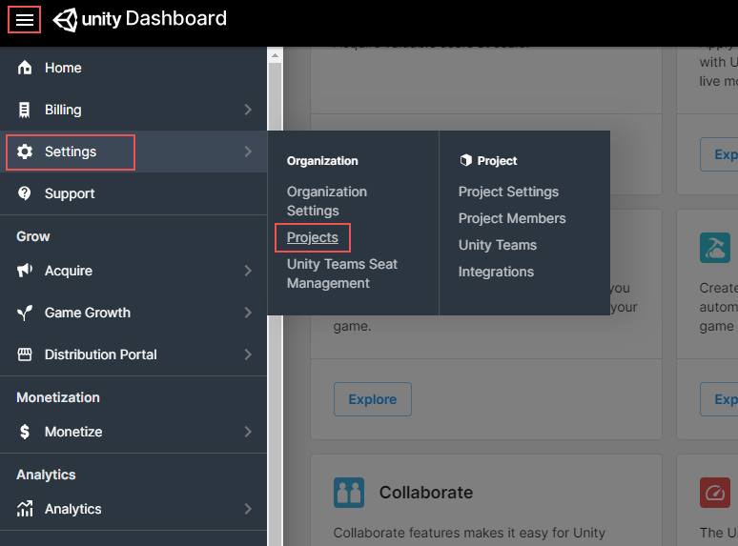Click the Settings gear icon

point(25,152)
